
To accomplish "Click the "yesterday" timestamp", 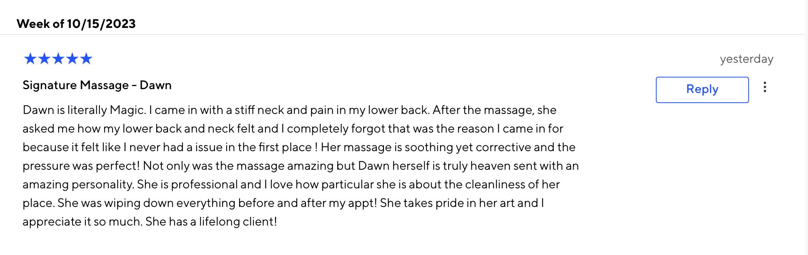I will [746, 59].
